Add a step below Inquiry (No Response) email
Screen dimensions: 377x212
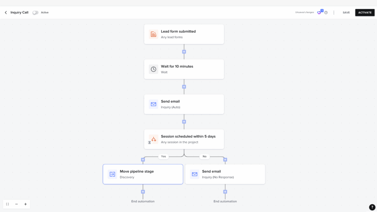point(225,192)
